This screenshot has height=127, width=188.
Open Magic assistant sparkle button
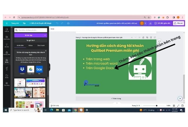click(180, 98)
